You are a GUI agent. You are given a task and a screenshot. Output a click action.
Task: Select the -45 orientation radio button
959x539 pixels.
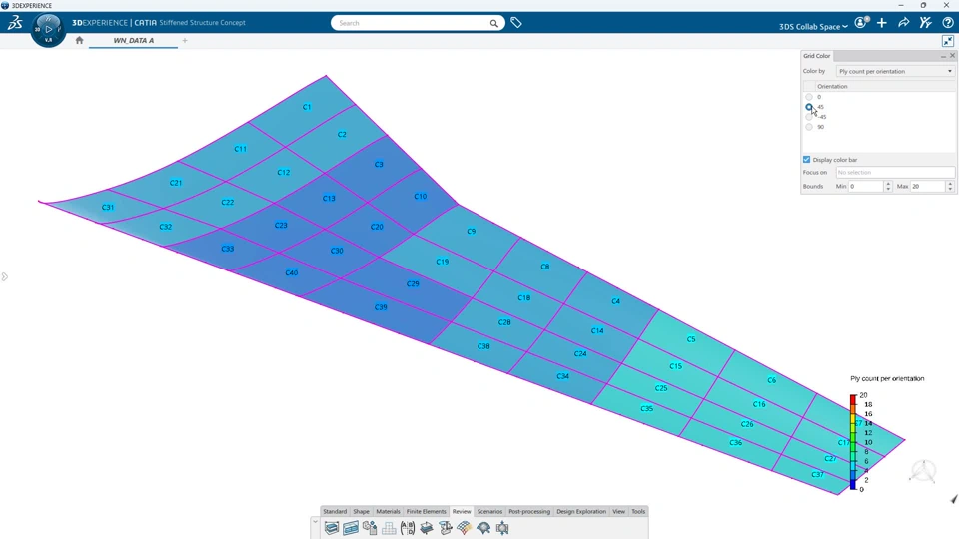[x=809, y=116]
